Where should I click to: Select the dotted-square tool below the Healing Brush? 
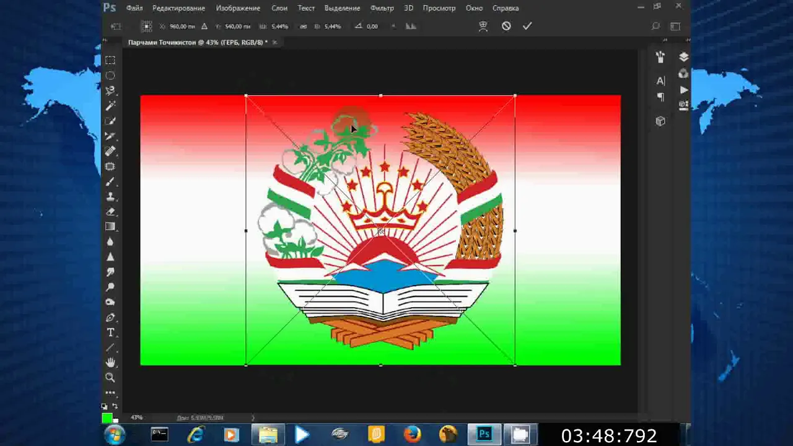click(110, 167)
